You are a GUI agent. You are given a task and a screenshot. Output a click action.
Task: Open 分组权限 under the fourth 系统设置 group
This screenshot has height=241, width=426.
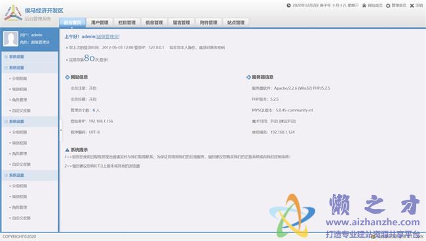pyautogui.click(x=19, y=186)
